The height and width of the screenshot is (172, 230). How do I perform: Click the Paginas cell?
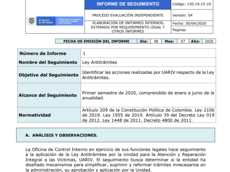click(x=192, y=30)
